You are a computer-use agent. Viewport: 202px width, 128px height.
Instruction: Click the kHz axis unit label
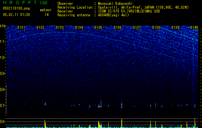coord(3,26)
